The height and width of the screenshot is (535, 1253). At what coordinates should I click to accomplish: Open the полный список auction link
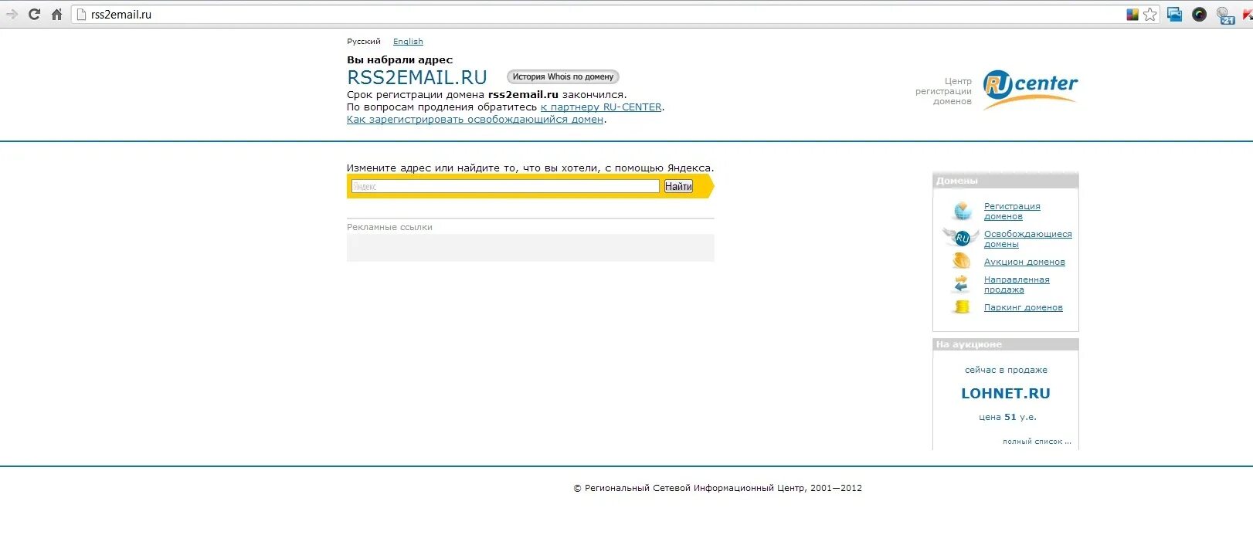[x=1037, y=442]
